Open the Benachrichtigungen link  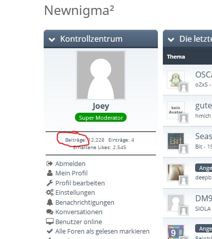coord(85,202)
